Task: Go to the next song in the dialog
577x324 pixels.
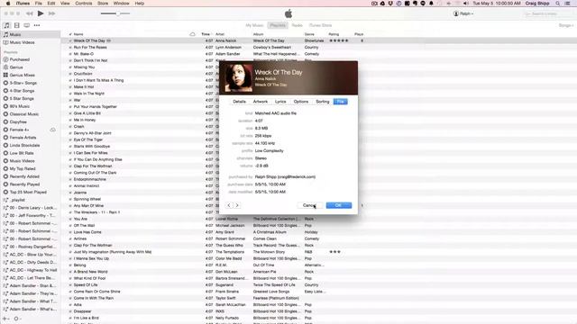Action: pos(237,205)
